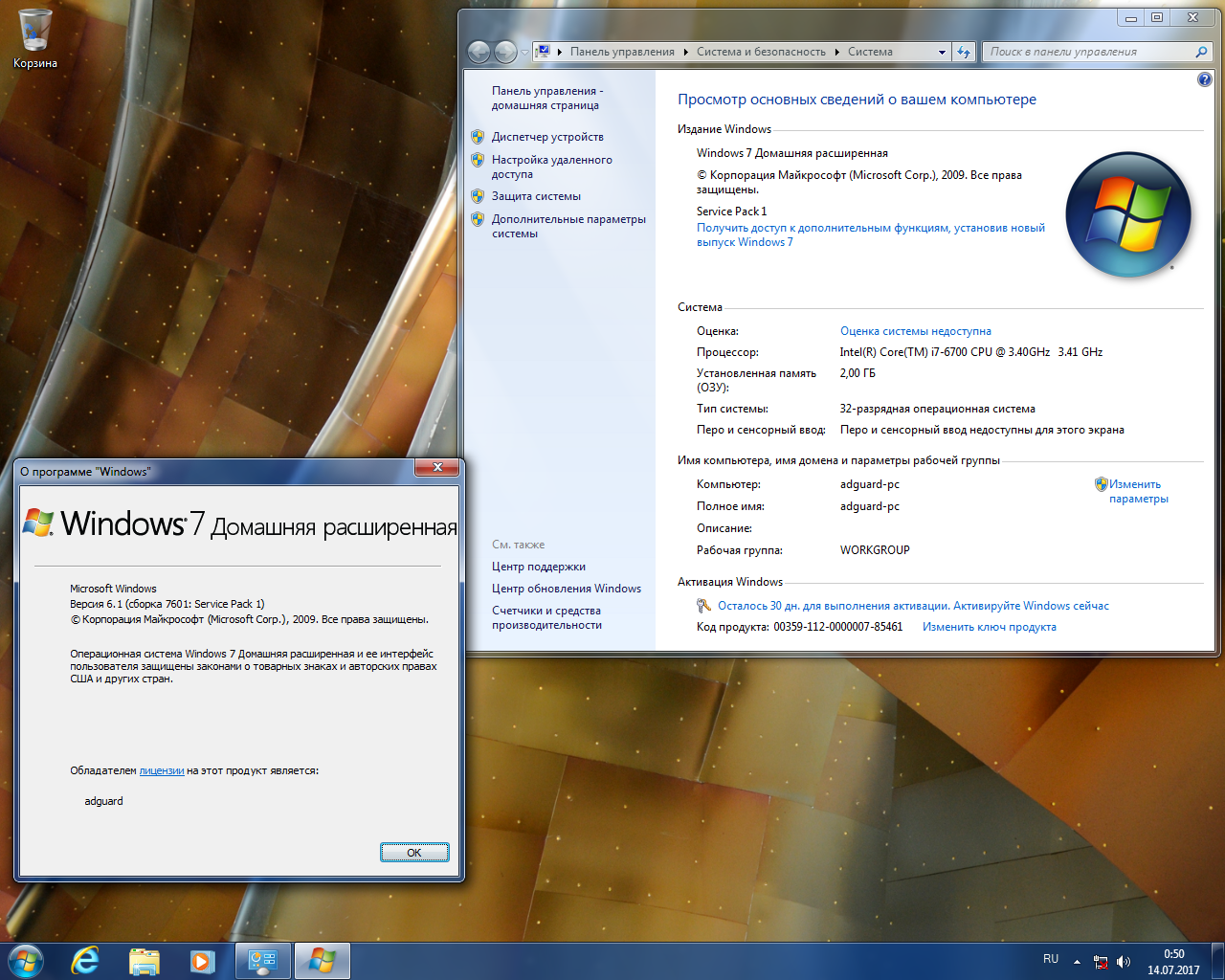Click Show Desktop button at taskbar edge
The width and height of the screenshot is (1225, 980).
click(x=1217, y=961)
